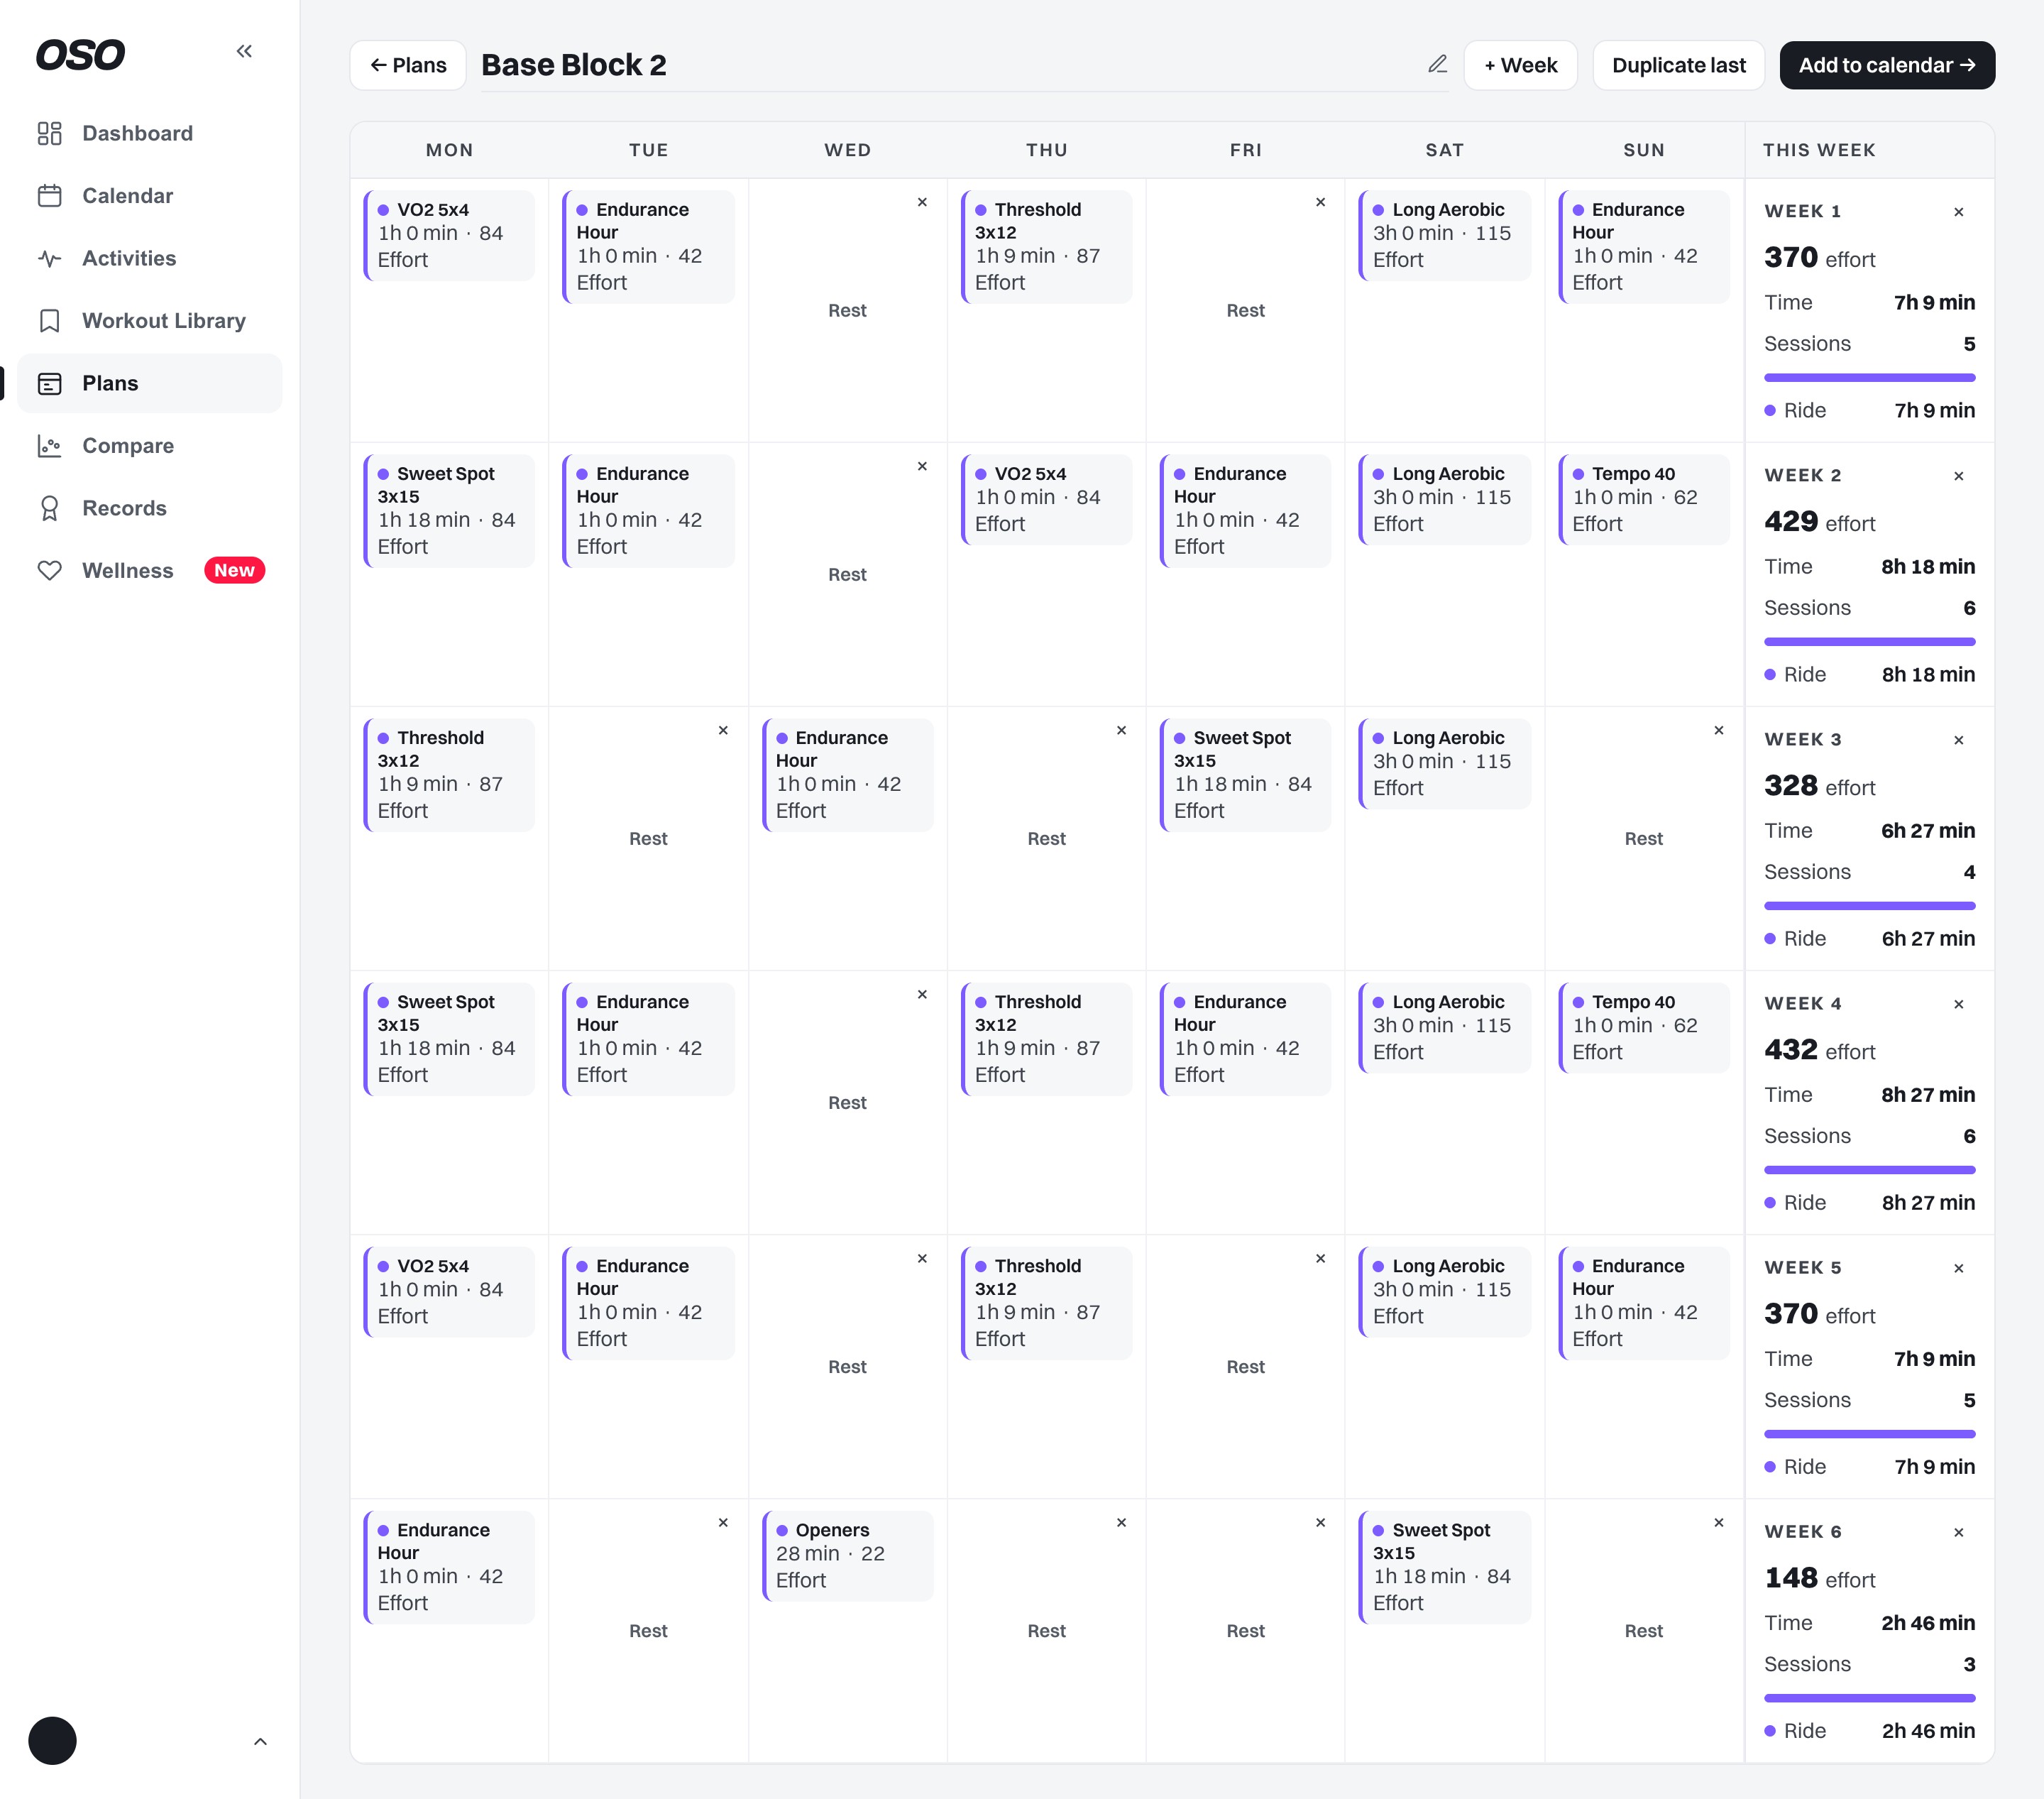Navigate to the Records page
2044x1799 pixels.
tap(150, 508)
